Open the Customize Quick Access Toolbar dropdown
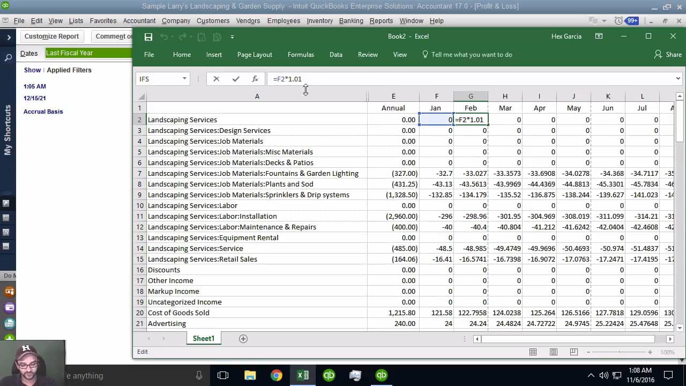This screenshot has height=386, width=686. tap(232, 37)
